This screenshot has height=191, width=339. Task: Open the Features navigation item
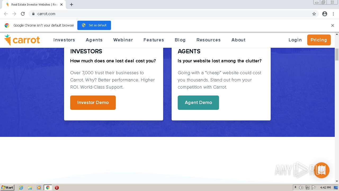tap(154, 40)
